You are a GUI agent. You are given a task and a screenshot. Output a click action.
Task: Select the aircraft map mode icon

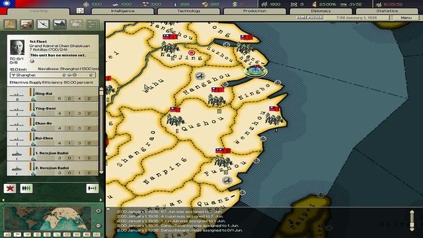click(43, 24)
